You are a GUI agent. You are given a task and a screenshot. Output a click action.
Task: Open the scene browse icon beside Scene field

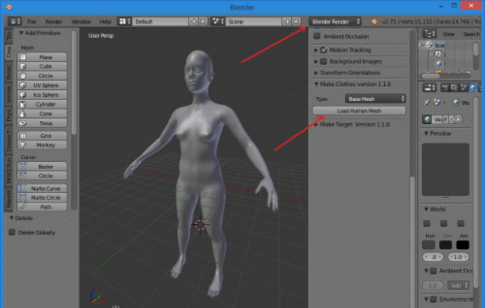tap(218, 22)
